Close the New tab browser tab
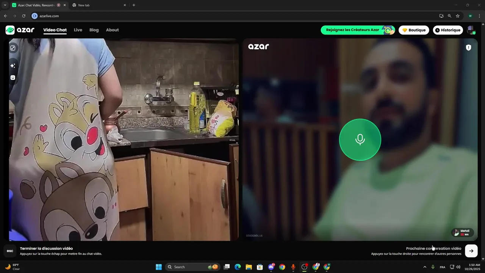 (x=125, y=5)
